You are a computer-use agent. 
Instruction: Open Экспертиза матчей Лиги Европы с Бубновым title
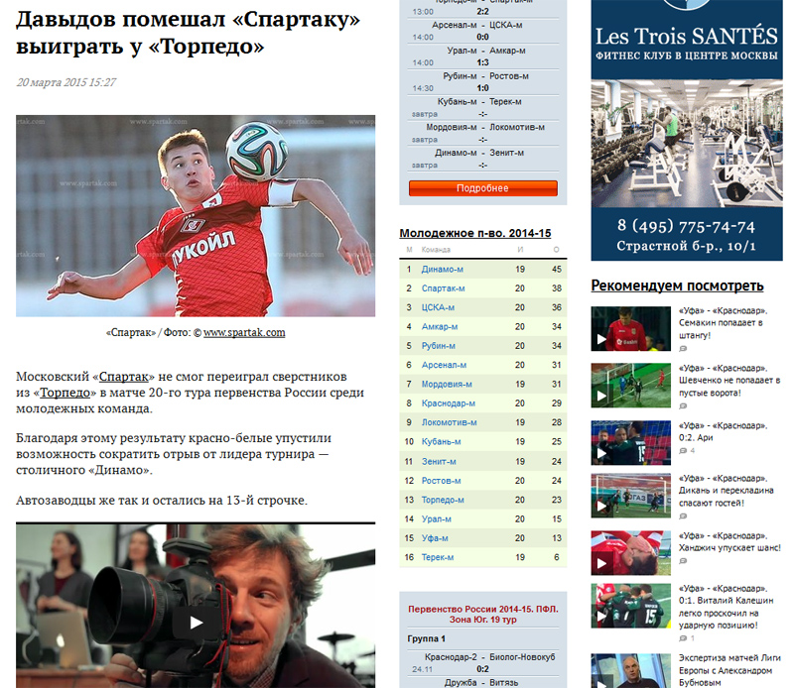click(729, 670)
